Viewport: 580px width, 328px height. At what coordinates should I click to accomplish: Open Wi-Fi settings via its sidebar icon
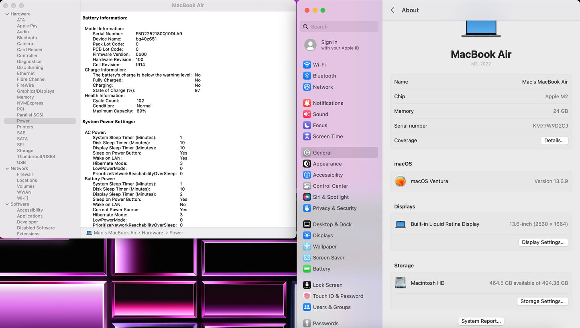(x=307, y=65)
